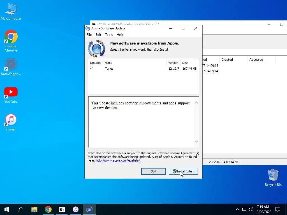Image resolution: width=287 pixels, height=215 pixels.
Task: Open the Help menu
Action: [x=120, y=35]
